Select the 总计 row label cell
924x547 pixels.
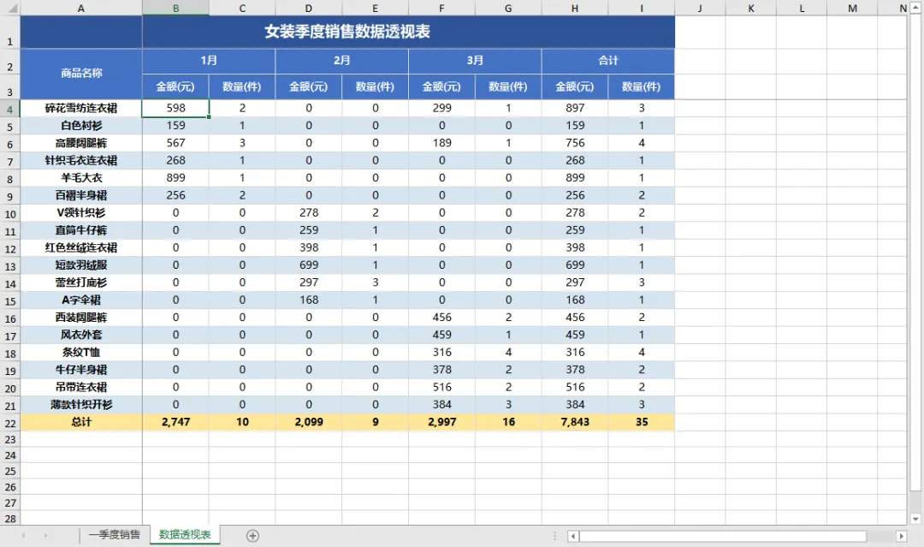tap(81, 422)
